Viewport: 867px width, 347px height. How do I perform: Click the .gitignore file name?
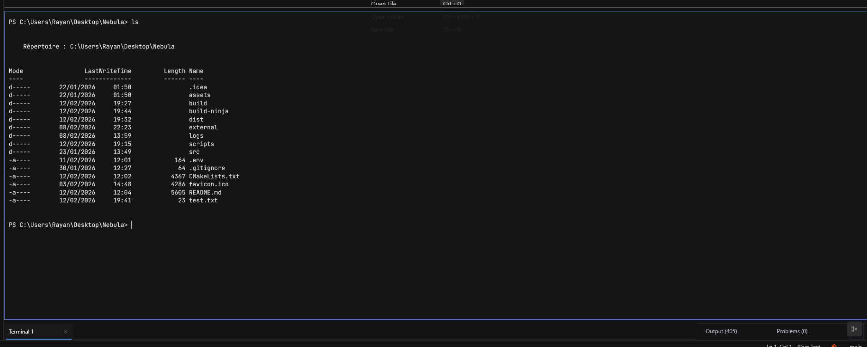click(207, 168)
